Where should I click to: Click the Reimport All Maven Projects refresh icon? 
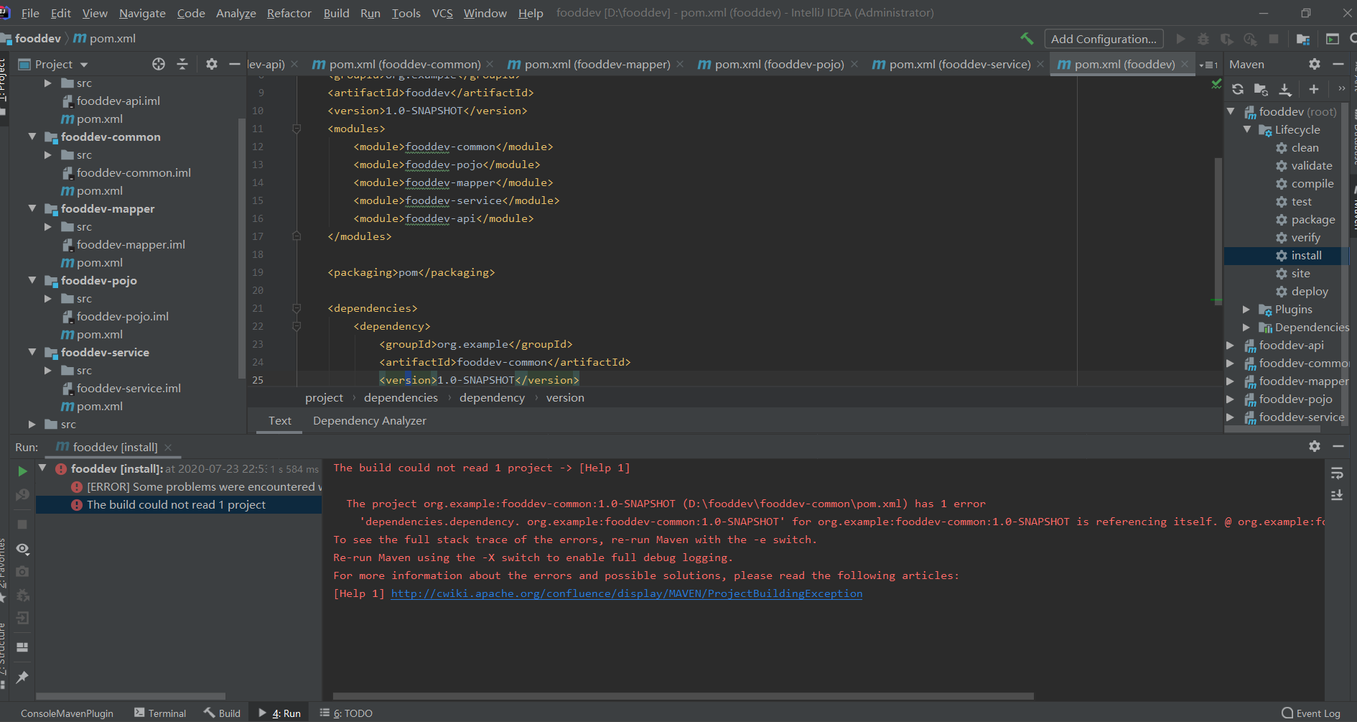[x=1238, y=89]
